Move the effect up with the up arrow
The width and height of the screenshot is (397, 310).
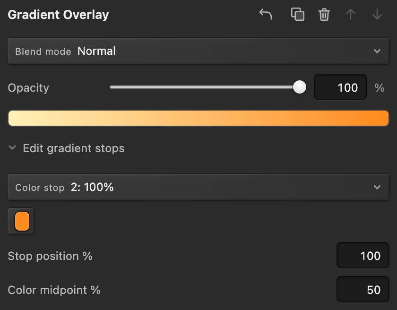(x=351, y=15)
